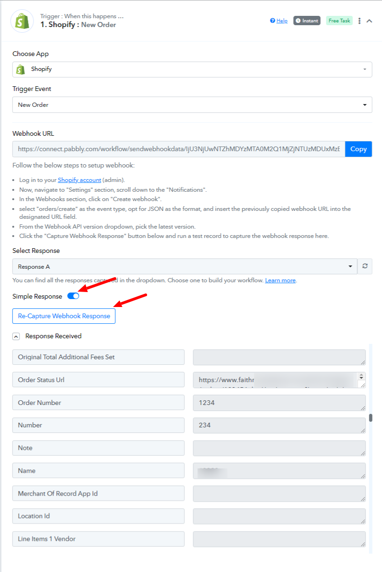Open the Trigger Event New Order dropdown
This screenshot has height=572, width=382.
pos(192,105)
